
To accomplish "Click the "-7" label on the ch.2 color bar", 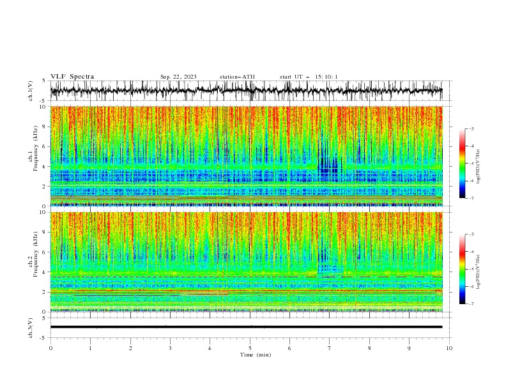I will [471, 303].
